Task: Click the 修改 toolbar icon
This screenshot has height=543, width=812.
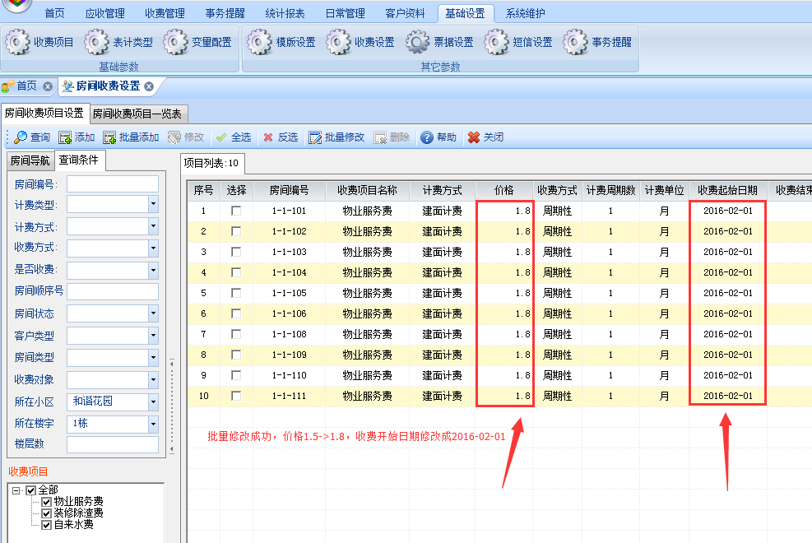Action: (x=174, y=137)
